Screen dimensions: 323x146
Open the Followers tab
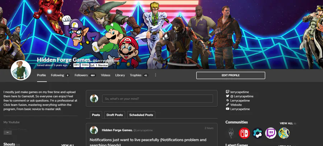(x=85, y=75)
